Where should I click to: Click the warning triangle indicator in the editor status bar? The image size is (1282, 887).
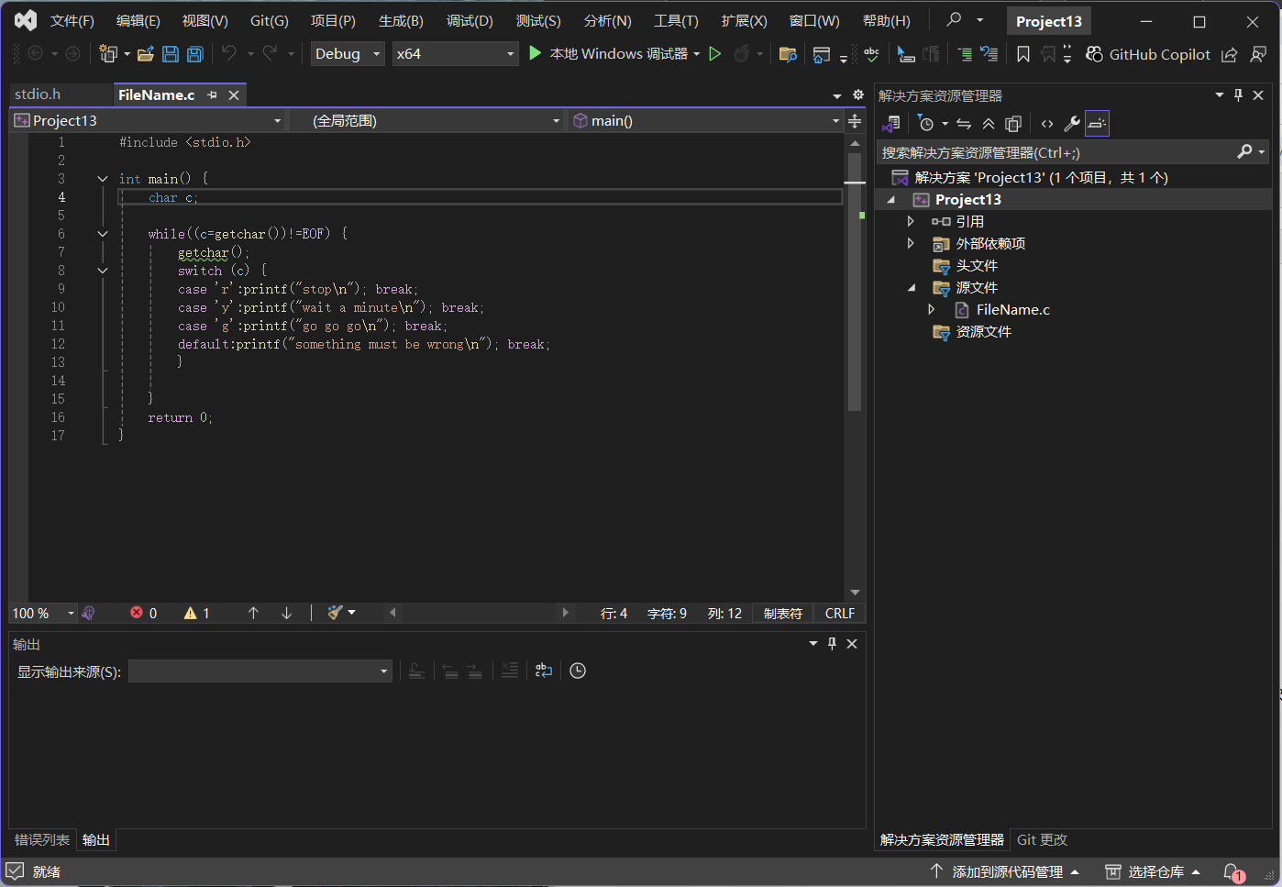[191, 613]
